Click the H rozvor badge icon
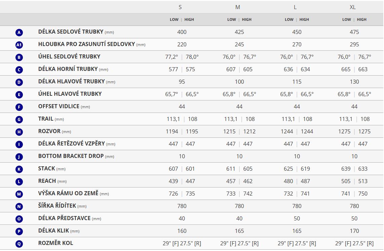Image resolution: width=384 pixels, height=251 pixels. [19, 132]
